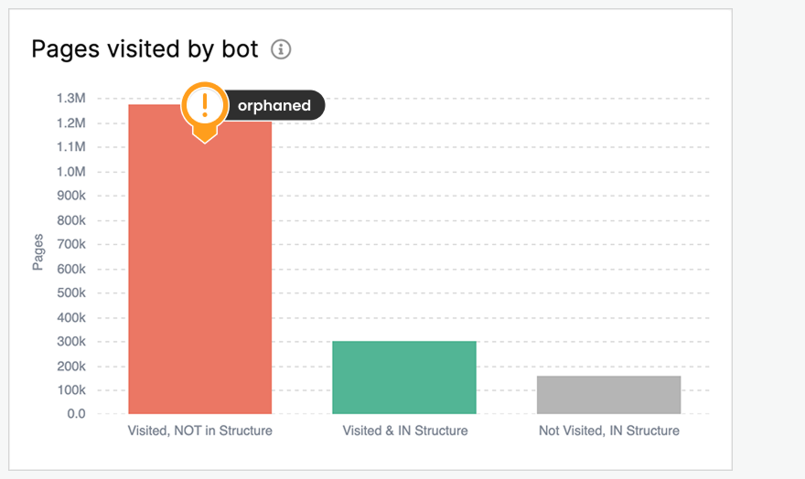The height and width of the screenshot is (479, 805).
Task: Select the red 'Visited, NOT in Structure' bar
Action: click(x=200, y=274)
